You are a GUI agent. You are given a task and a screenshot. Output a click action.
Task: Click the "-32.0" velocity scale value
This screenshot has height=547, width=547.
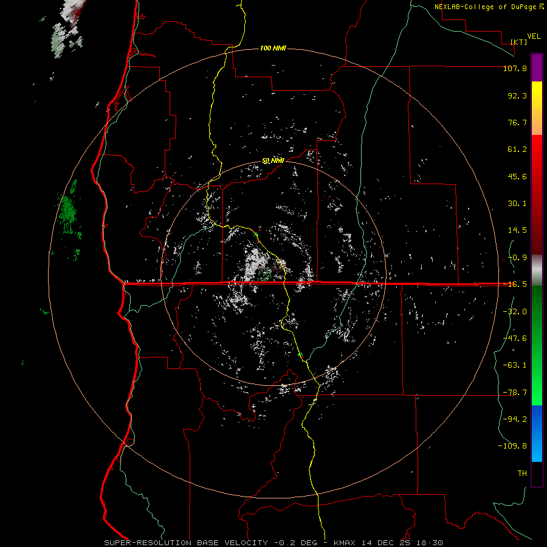[515, 312]
